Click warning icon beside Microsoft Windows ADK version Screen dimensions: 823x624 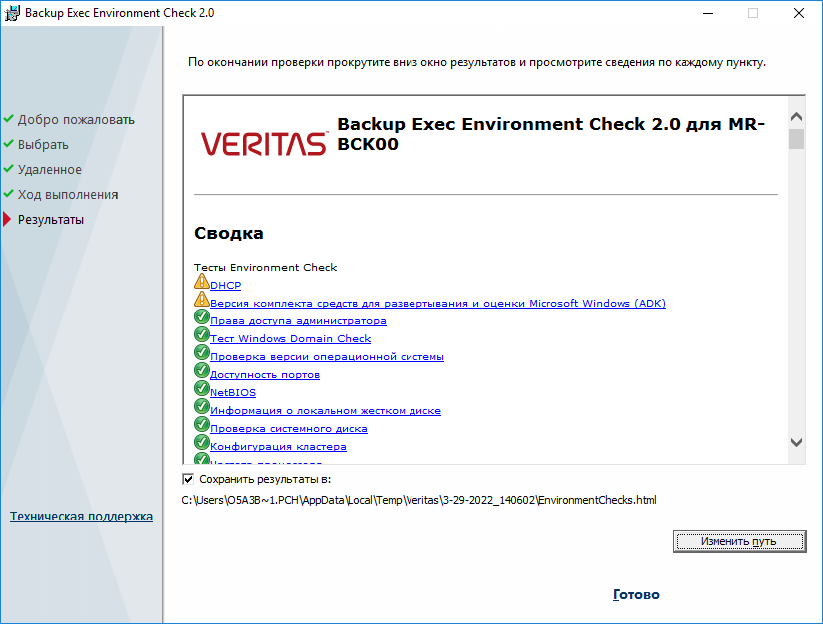[202, 300]
